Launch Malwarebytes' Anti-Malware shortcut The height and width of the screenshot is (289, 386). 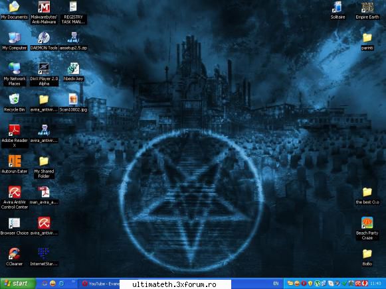click(x=44, y=13)
